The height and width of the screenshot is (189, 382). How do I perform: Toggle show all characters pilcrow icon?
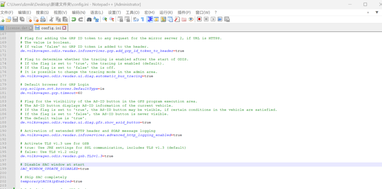[x=143, y=19]
